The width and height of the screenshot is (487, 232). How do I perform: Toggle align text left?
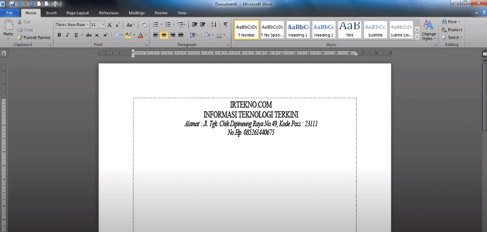pyautogui.click(x=156, y=35)
